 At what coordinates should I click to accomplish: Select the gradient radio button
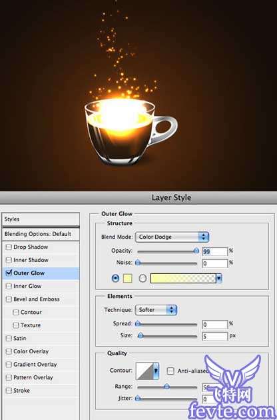click(142, 278)
